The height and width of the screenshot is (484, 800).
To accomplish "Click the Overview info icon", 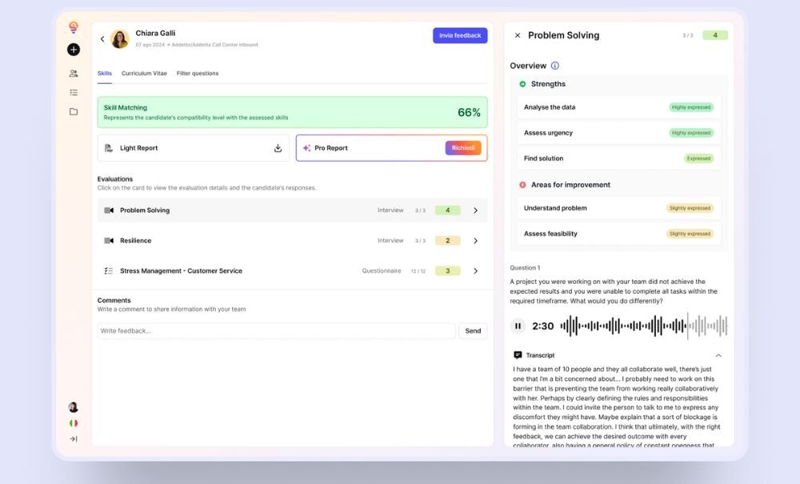I will click(x=555, y=66).
